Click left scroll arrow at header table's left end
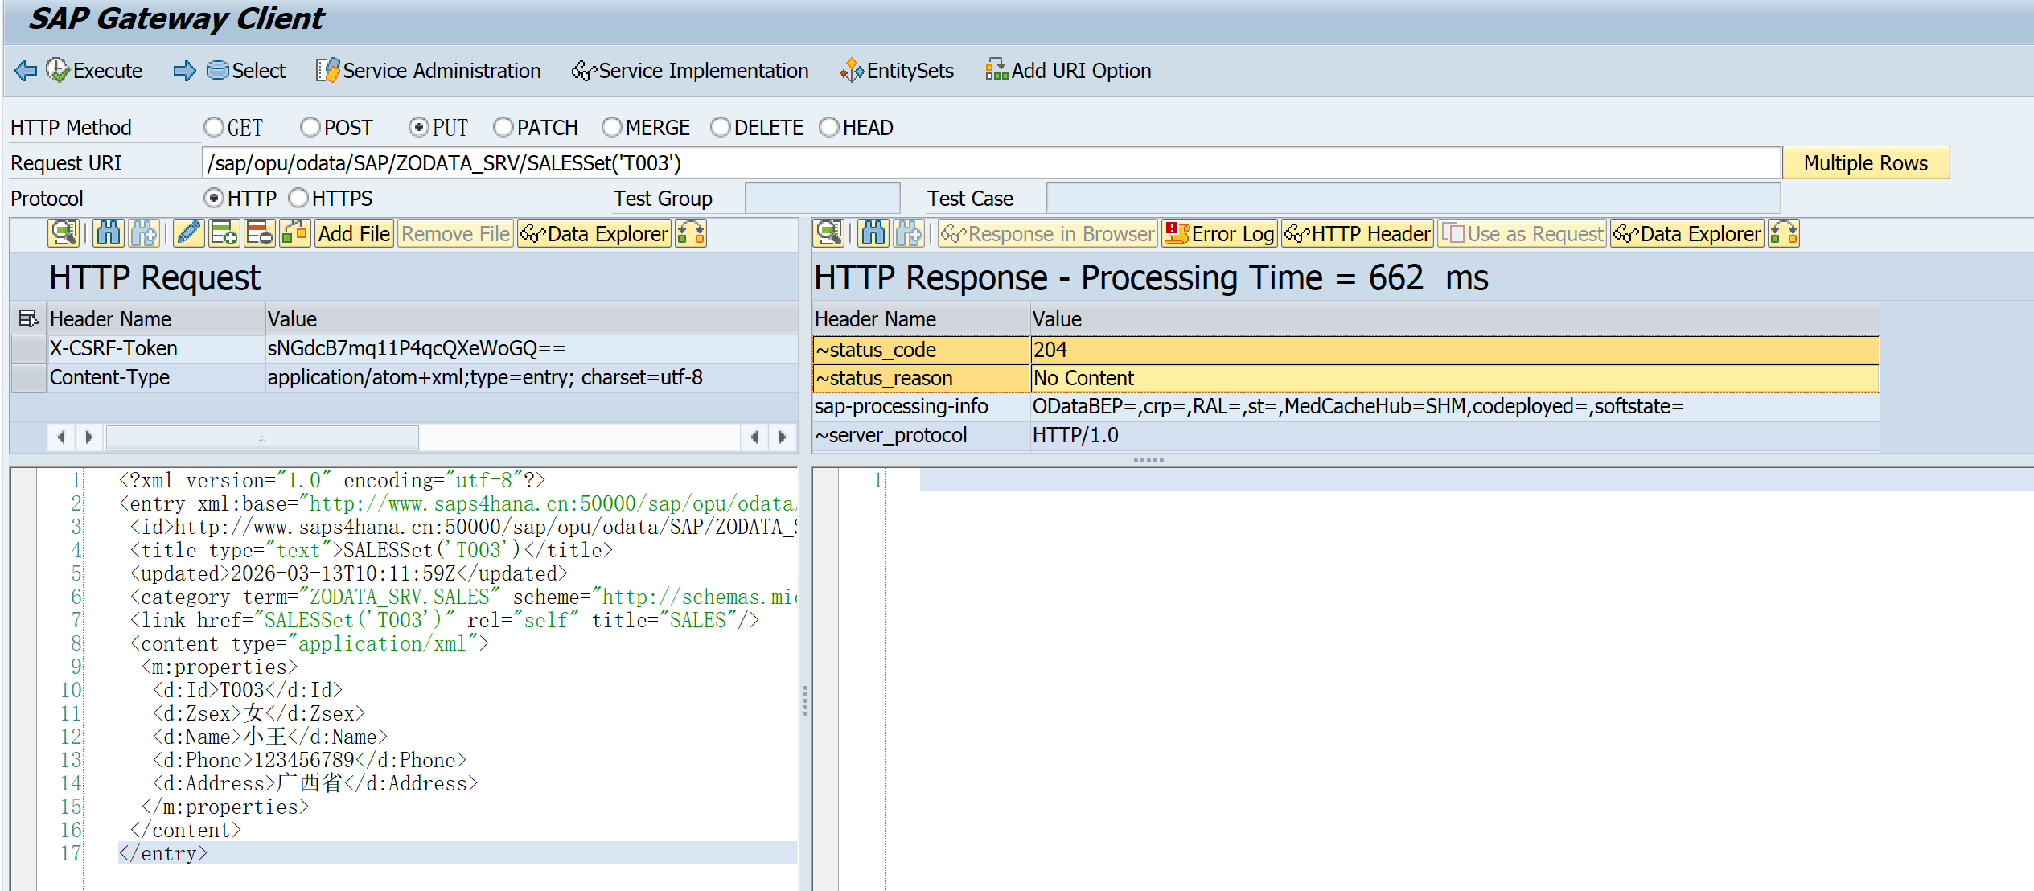Screen dimensions: 2034x891 pos(61,437)
